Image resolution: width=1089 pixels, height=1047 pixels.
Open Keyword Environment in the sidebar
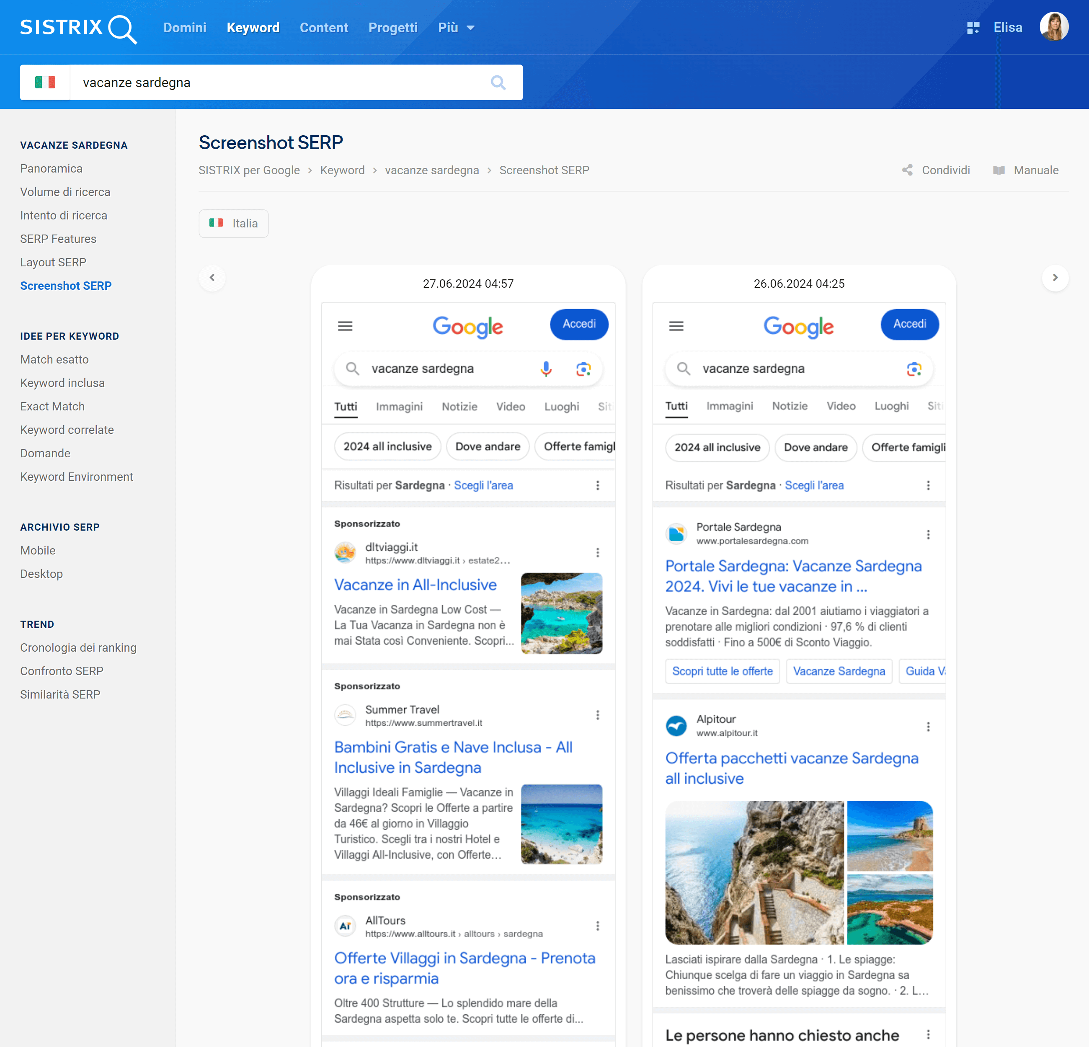(77, 477)
